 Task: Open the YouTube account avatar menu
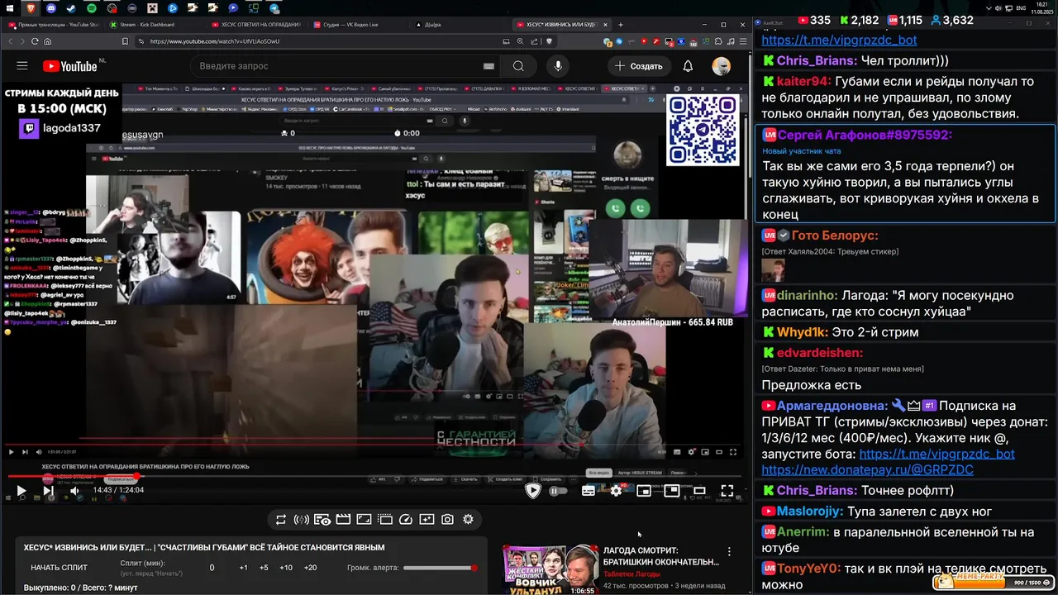point(722,66)
